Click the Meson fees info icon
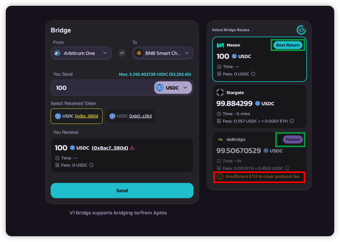340x242 pixels. pos(253,74)
